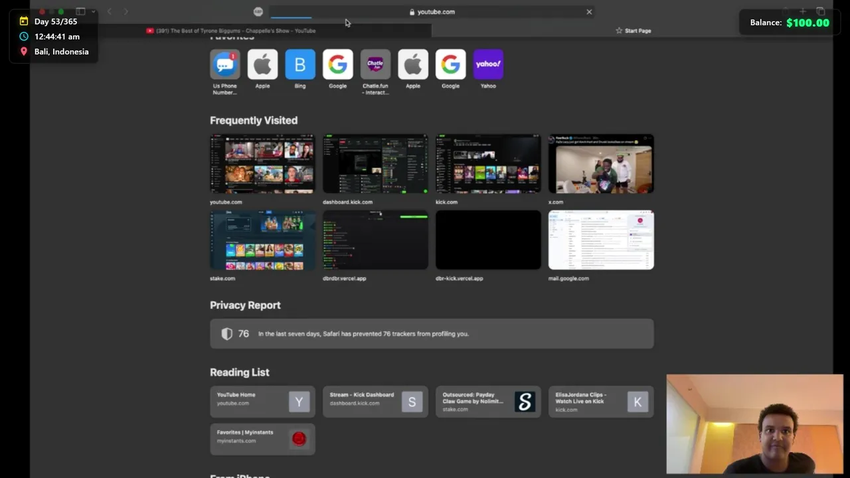Click the YouTube tab favicon
The width and height of the screenshot is (850, 478).
pos(150,31)
